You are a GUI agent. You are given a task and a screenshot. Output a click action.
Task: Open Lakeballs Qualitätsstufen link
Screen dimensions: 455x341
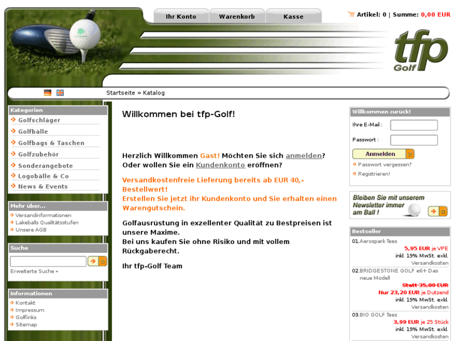pos(47,223)
